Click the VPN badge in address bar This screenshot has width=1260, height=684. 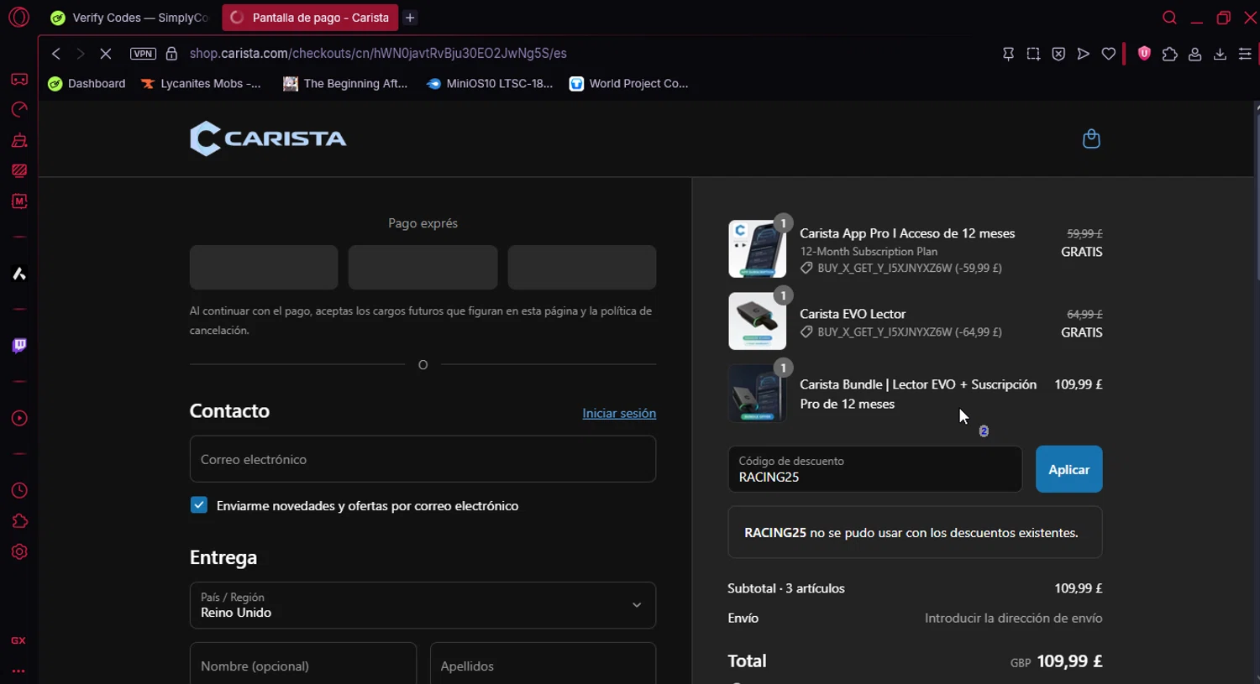point(143,54)
